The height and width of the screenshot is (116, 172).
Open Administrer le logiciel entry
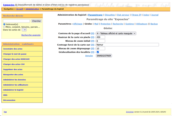22,90
